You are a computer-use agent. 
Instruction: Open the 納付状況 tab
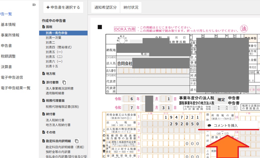[131, 7]
